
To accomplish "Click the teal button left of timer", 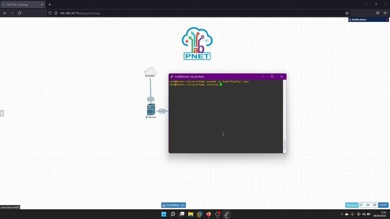I will tap(352, 205).
